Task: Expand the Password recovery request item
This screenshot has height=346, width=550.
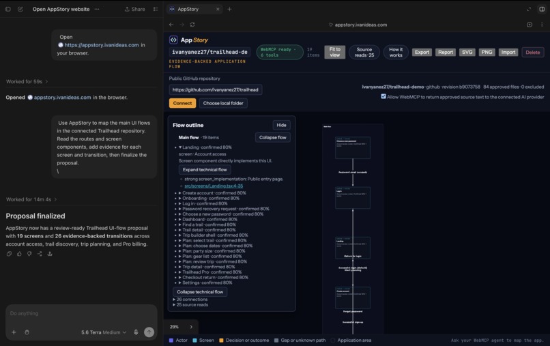Action: [224, 209]
